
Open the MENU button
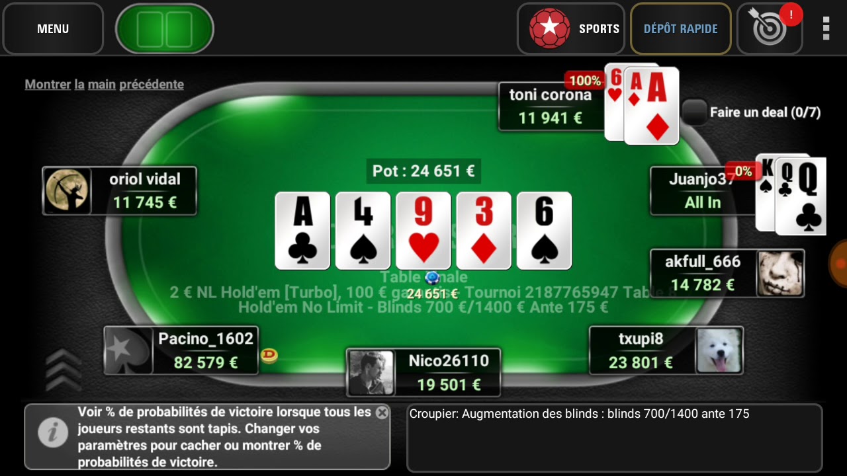[x=53, y=28]
